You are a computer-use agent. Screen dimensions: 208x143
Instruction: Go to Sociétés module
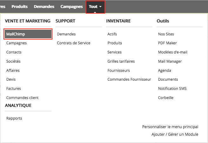pyautogui.click(x=13, y=61)
